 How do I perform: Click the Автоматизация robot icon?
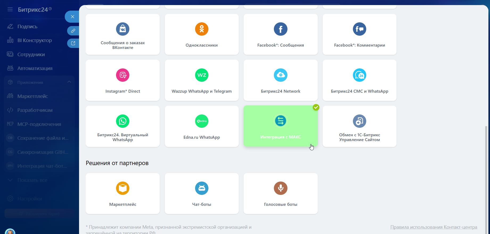(x=10, y=68)
